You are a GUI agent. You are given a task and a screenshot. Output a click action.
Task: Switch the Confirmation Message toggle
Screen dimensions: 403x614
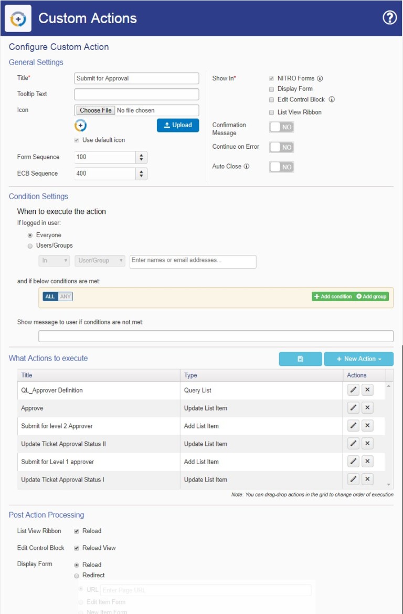pyautogui.click(x=281, y=127)
